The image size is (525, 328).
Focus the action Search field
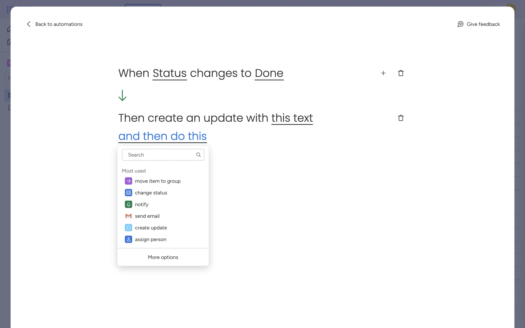point(160,155)
